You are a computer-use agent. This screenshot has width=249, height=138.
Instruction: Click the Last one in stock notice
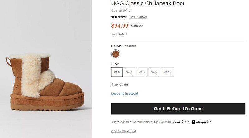click(125, 94)
